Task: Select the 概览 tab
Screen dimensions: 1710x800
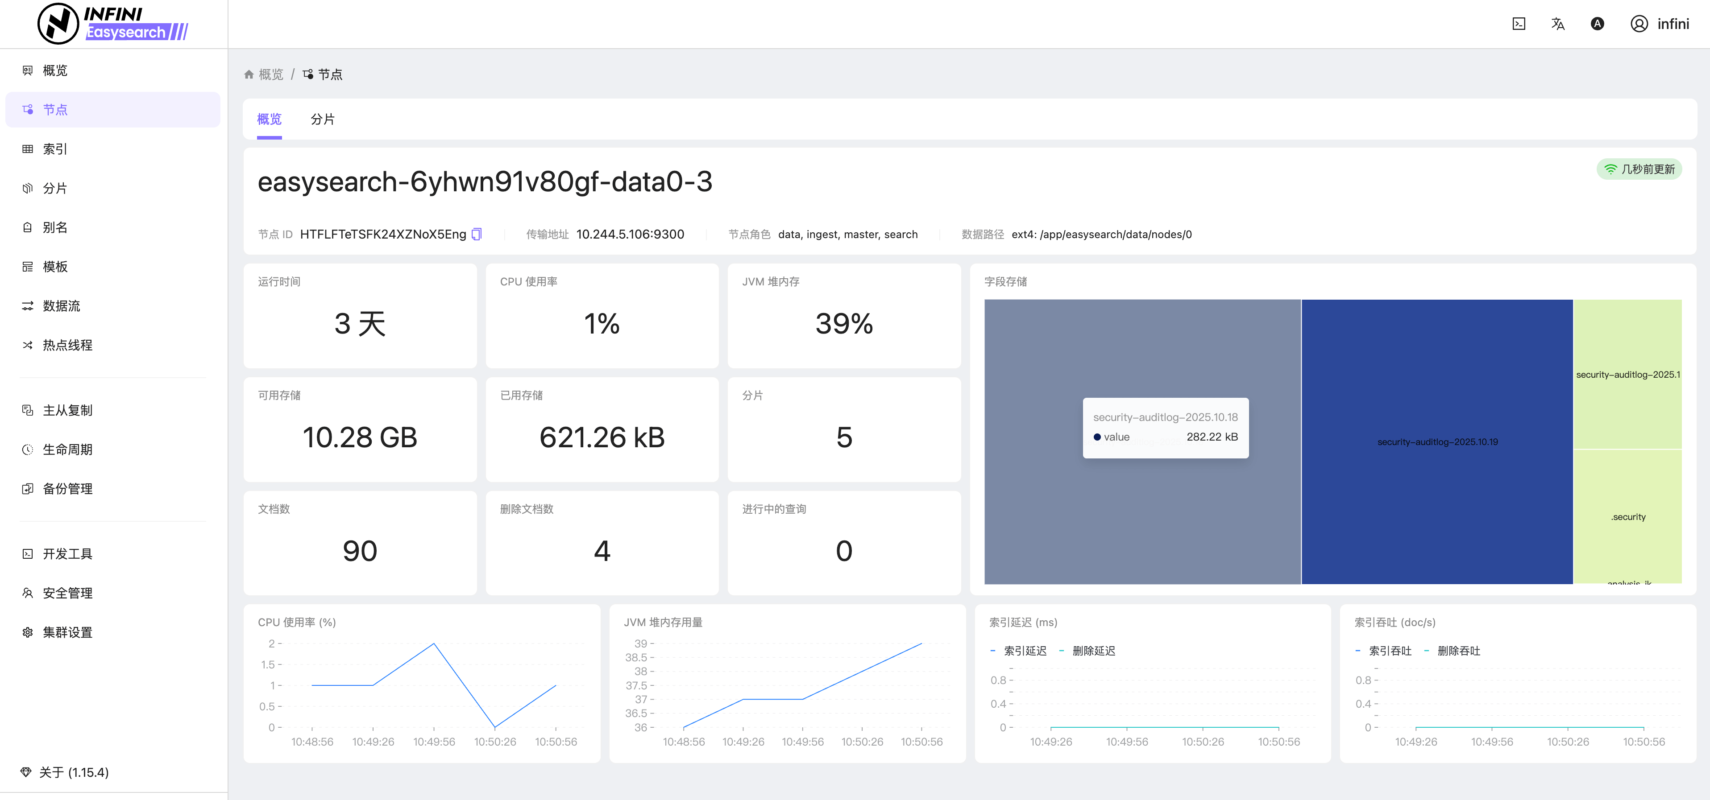Action: tap(269, 120)
